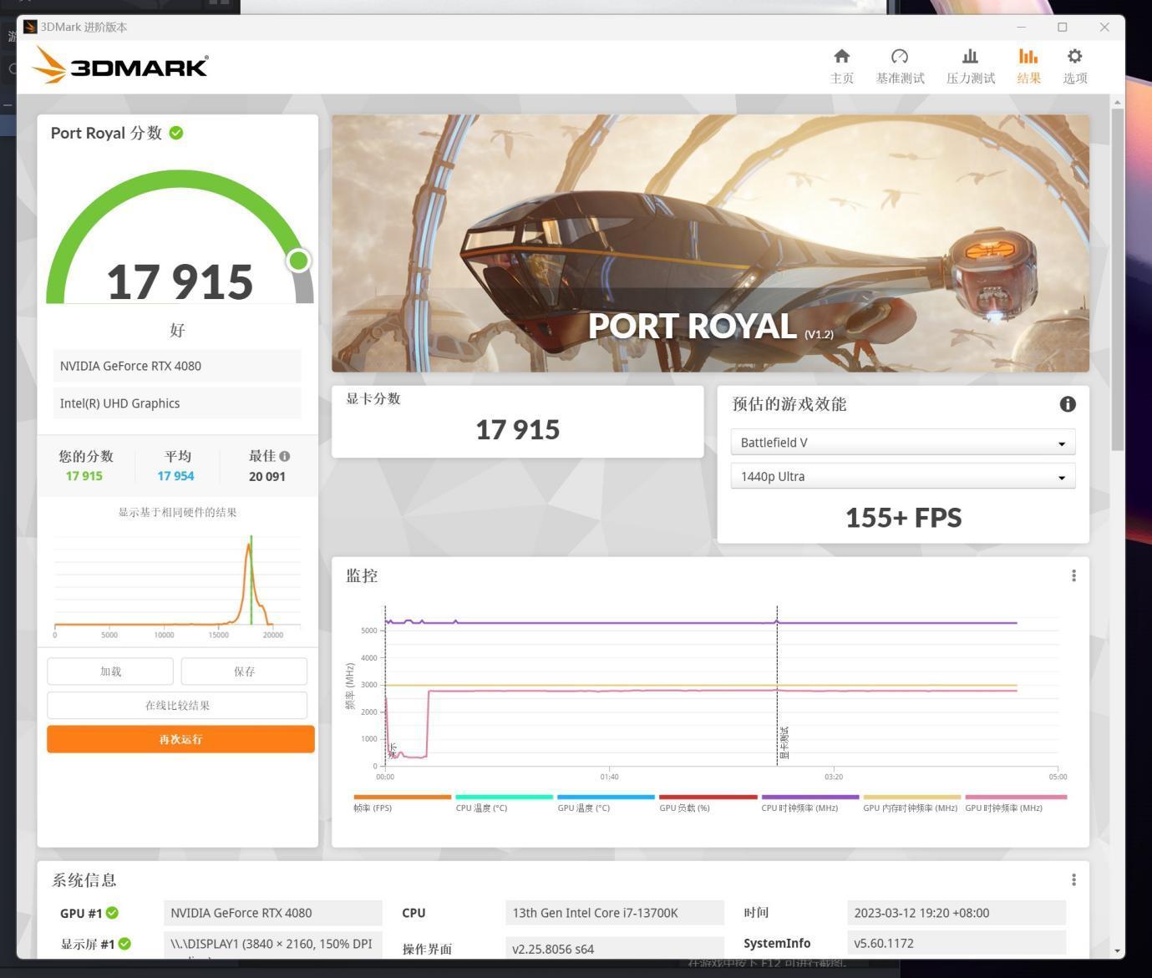Open the 1440p Ultra resolution dropdown
Image resolution: width=1152 pixels, height=978 pixels.
pyautogui.click(x=902, y=477)
